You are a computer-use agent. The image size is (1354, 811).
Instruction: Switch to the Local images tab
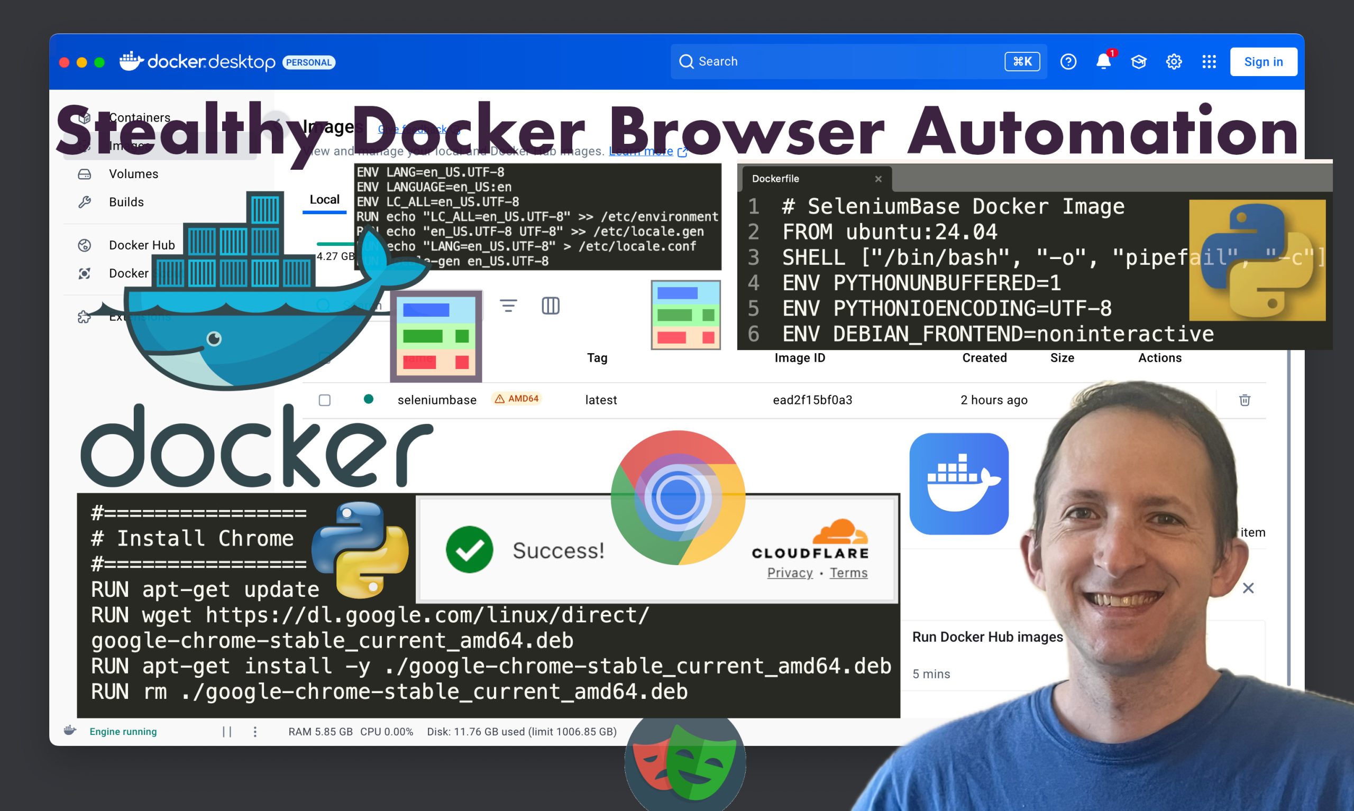(x=324, y=200)
